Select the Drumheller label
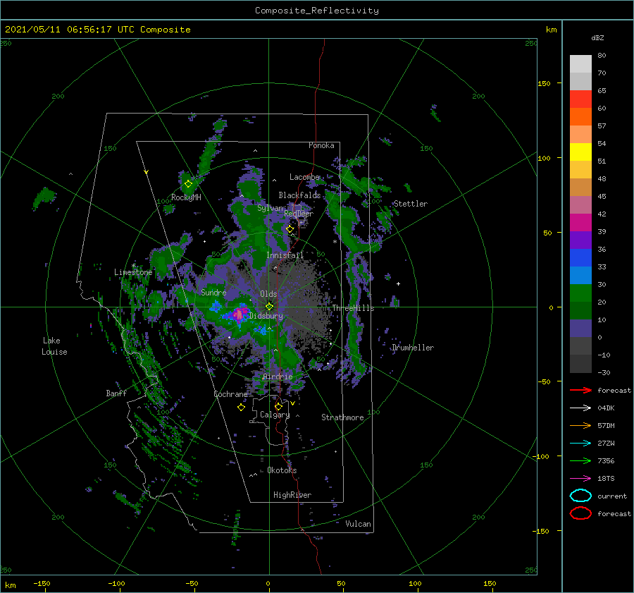Image resolution: width=634 pixels, height=593 pixels. coord(413,348)
